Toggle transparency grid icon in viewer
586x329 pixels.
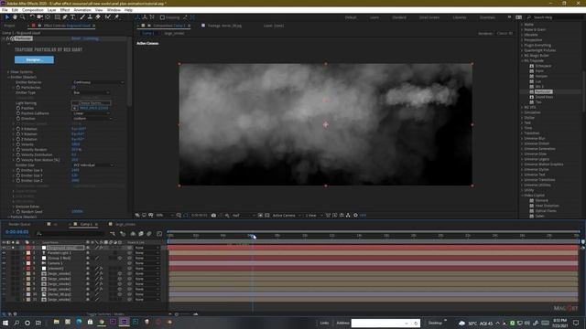[266, 216]
